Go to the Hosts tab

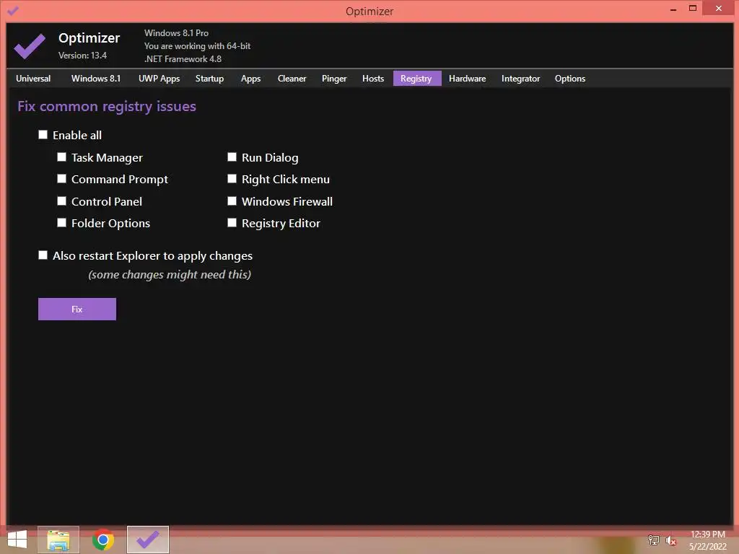(373, 78)
